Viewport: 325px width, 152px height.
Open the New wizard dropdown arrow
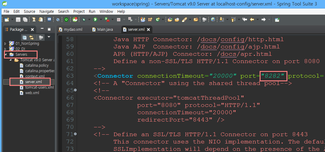pos(12,19)
